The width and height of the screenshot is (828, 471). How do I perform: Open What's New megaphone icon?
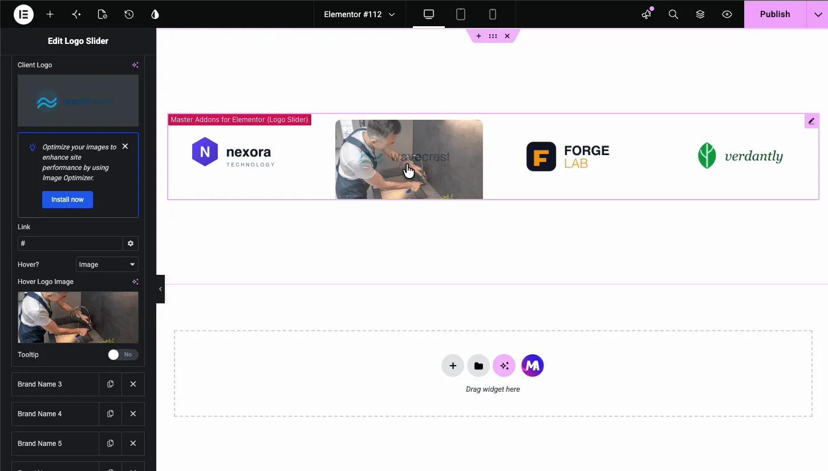coord(647,14)
